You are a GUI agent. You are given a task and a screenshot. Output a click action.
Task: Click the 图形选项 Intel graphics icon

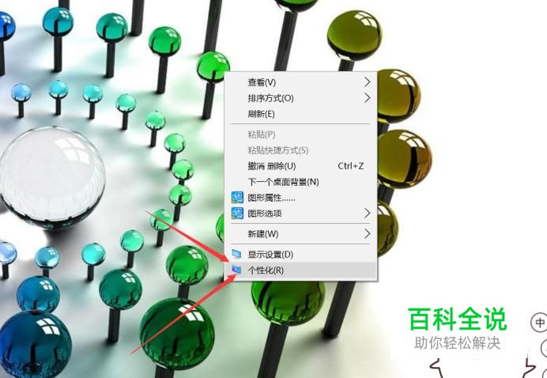[238, 214]
